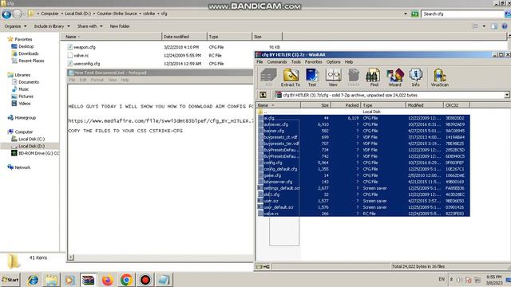The image size is (511, 287).
Task: Select userconfig.cfg in Explorer file list
Action: click(87, 64)
